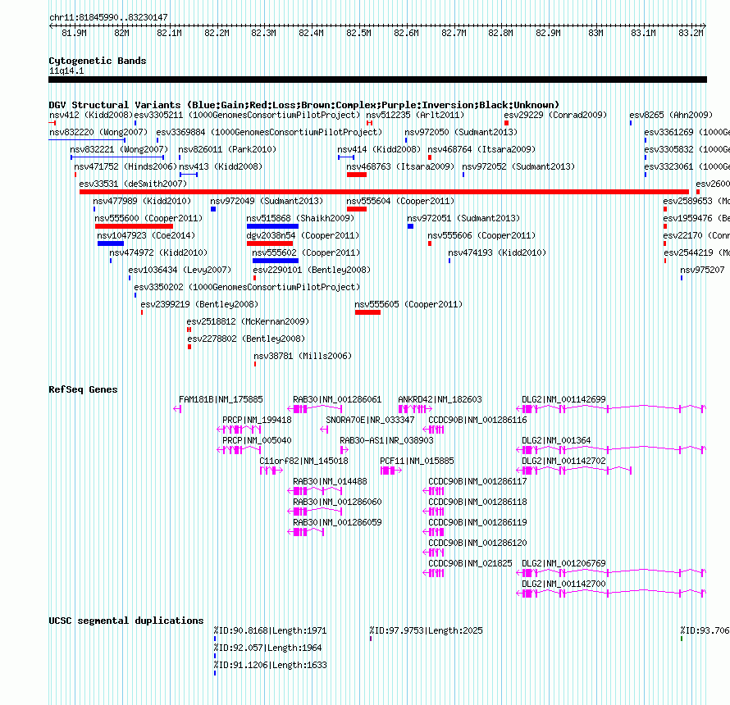Select the esv1036434 (Levy2007) variant label

pyautogui.click(x=180, y=270)
